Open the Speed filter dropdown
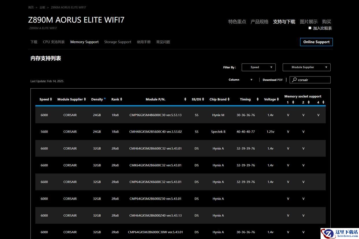The image size is (359, 239). 258,67
